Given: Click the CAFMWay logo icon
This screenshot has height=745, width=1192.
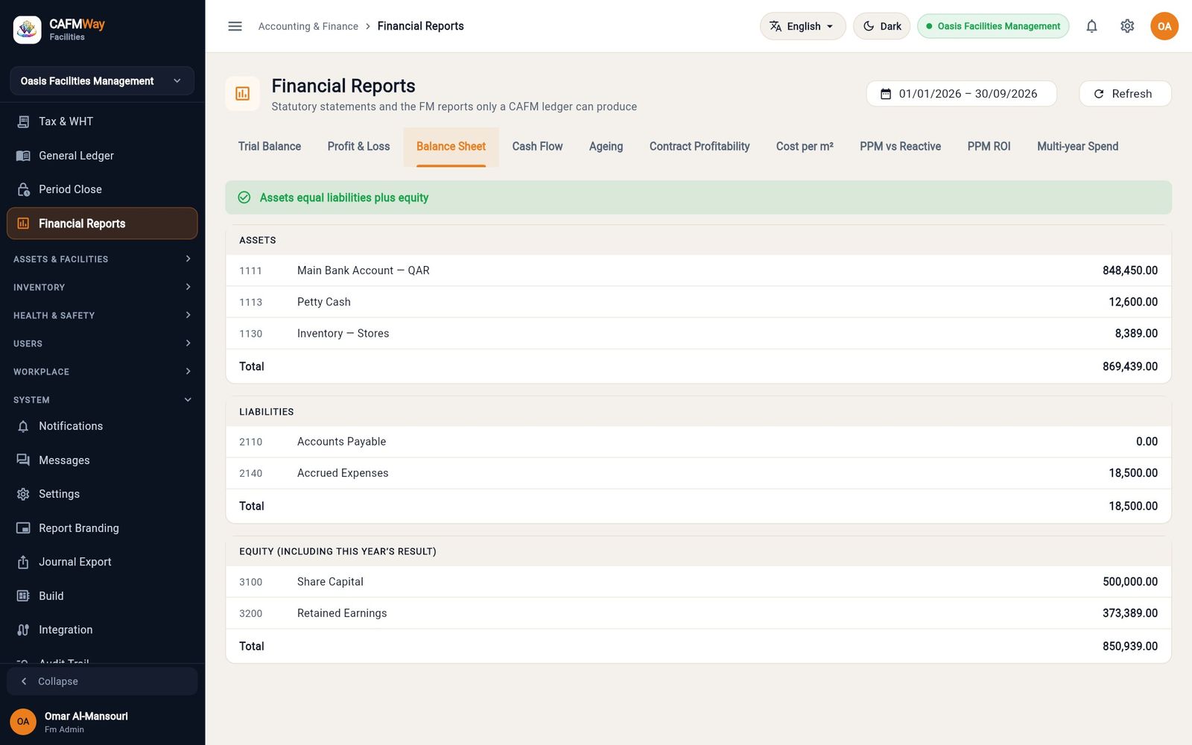Looking at the screenshot, I should pos(28,30).
